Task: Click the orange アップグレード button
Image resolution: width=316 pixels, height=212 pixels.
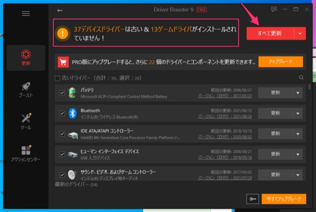Action: pyautogui.click(x=281, y=61)
